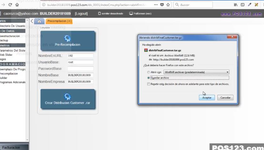Toggle the 'scroller desactivado' checkbox
Screen dimensions: 264x150
(99, 14)
